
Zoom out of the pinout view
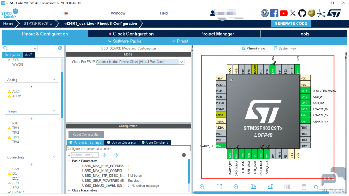pyautogui.click(x=236, y=187)
